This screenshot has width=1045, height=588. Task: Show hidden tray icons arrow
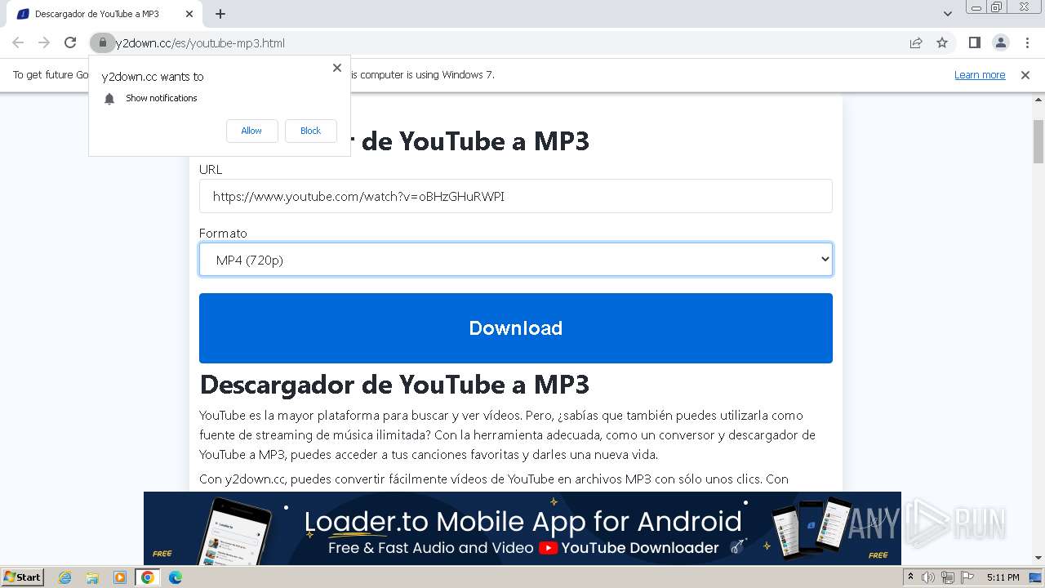pos(911,577)
